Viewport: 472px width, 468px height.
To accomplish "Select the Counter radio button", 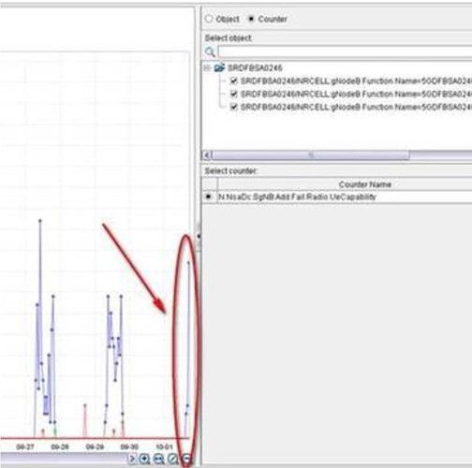I will 251,19.
